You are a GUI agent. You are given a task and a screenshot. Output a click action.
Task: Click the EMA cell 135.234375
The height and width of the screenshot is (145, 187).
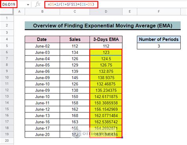pyautogui.click(x=106, y=90)
